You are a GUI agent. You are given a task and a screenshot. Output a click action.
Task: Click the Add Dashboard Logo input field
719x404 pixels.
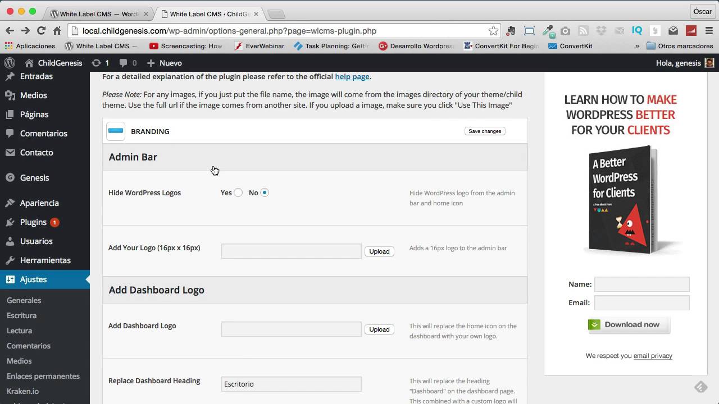tap(291, 329)
